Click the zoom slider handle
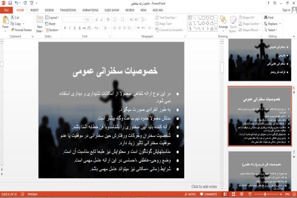This screenshot has height=198, width=297. pyautogui.click(x=265, y=194)
